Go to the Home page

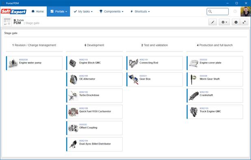38,11
